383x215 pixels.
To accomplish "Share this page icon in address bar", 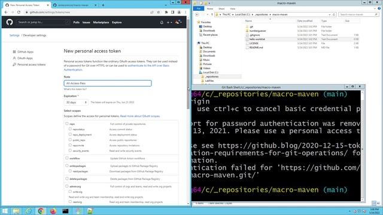I will 152,12.
